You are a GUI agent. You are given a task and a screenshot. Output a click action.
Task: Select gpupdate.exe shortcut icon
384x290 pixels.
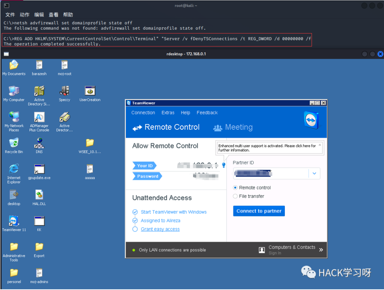(x=39, y=169)
